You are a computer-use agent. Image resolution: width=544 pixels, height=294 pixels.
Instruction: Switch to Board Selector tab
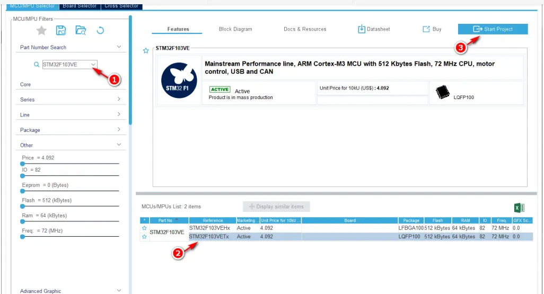point(80,5)
